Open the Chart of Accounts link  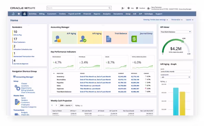[x=28, y=92]
